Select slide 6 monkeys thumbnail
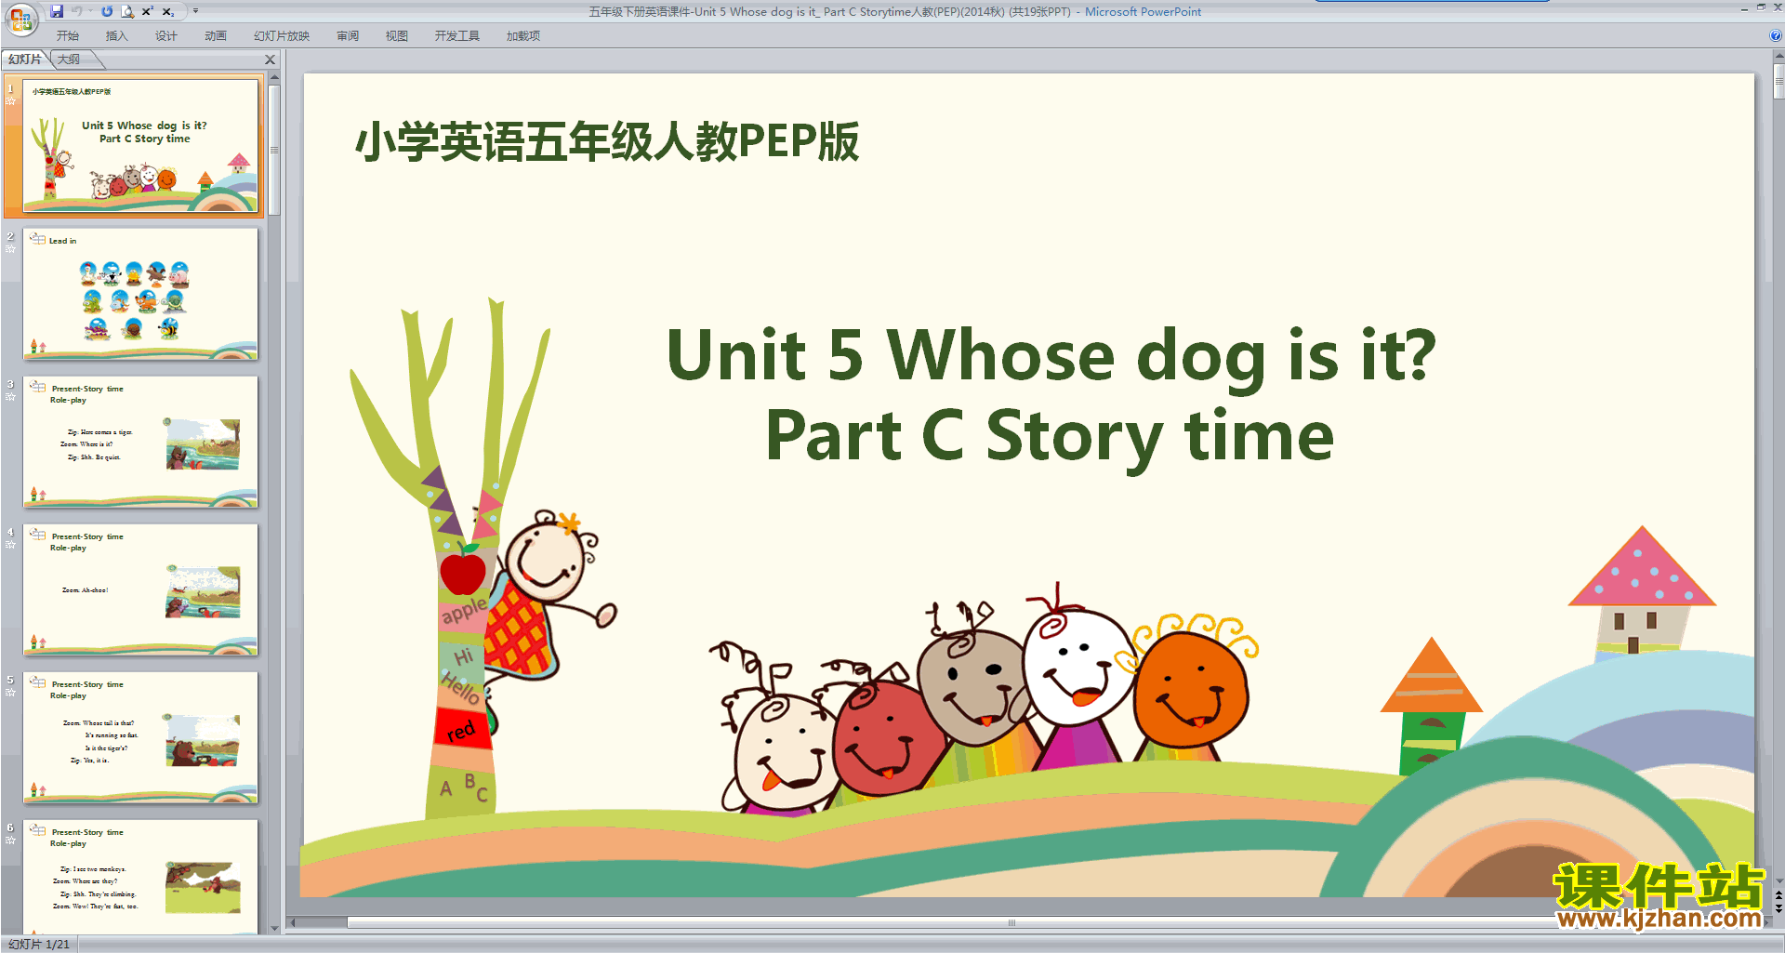 point(140,876)
